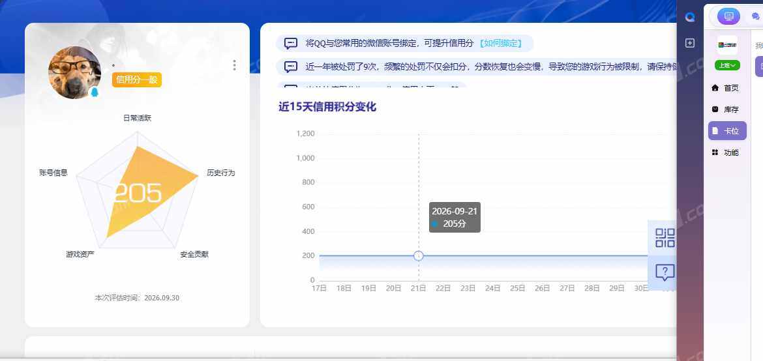Click the QQ penguin badge on avatar
The height and width of the screenshot is (361, 763).
[x=95, y=92]
